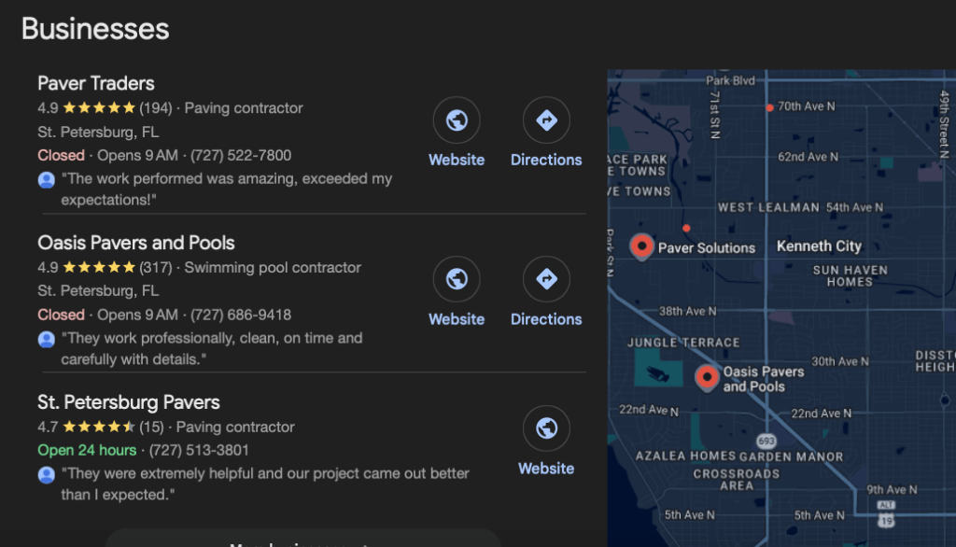
Task: Click Oasis Pavers 4.9 star rating
Action: [x=99, y=268]
